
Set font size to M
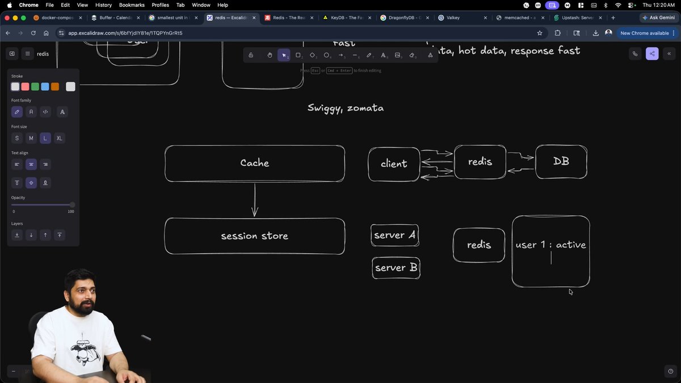(x=31, y=138)
